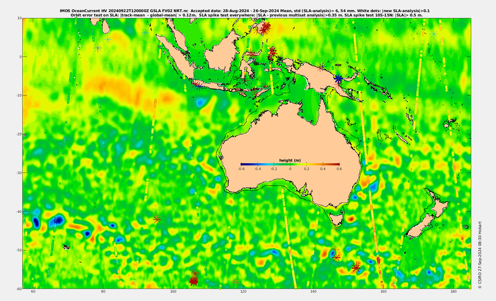Click the longitude axis label "100"
The height and width of the screenshot is (301, 496).
(x=173, y=292)
